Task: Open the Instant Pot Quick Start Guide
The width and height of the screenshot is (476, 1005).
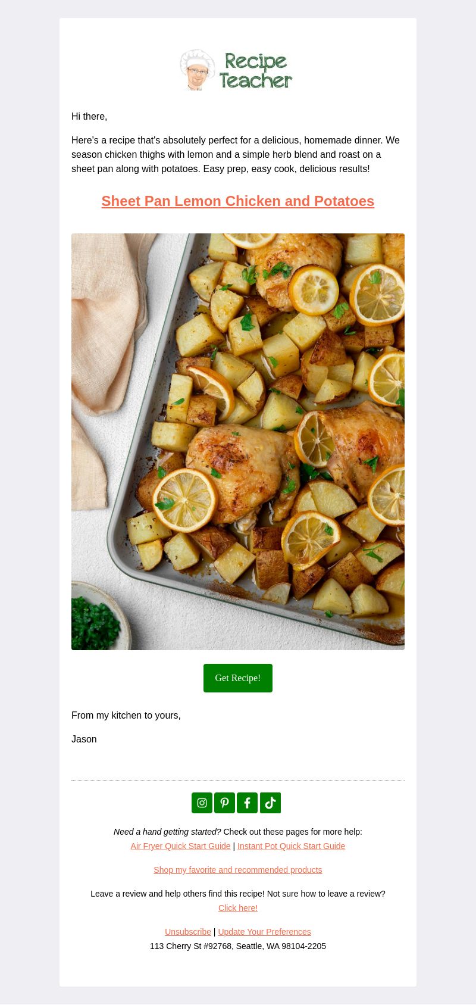Action: point(291,846)
